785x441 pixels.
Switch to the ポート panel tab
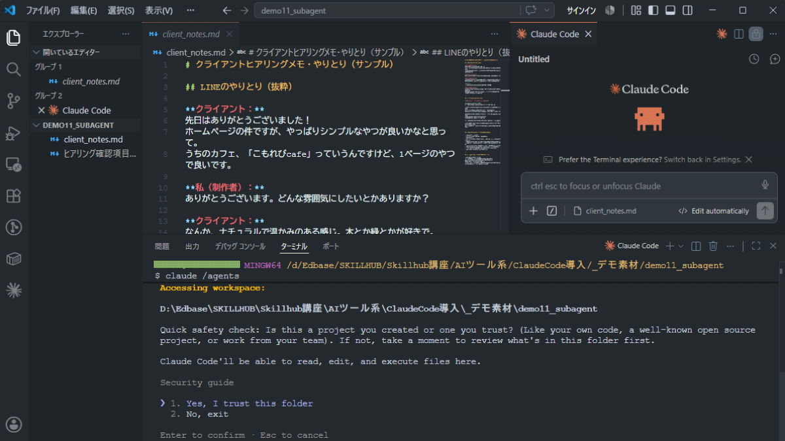[331, 246]
